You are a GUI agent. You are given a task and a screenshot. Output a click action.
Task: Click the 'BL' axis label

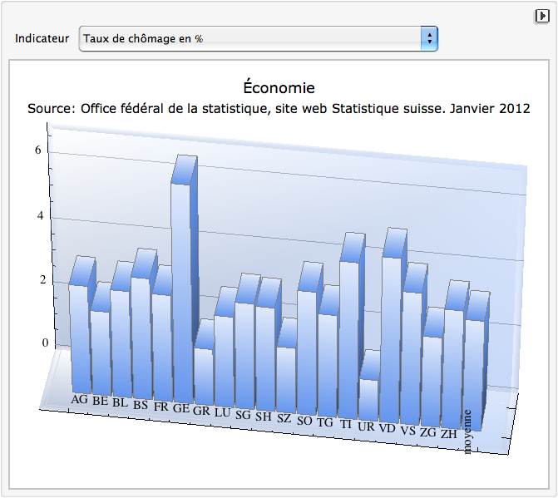[121, 402]
